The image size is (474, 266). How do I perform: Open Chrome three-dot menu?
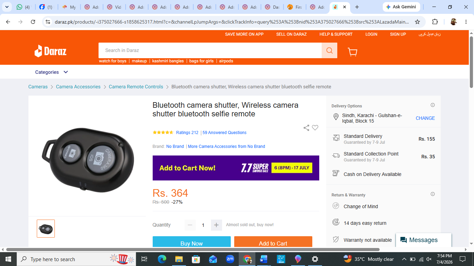pyautogui.click(x=466, y=22)
